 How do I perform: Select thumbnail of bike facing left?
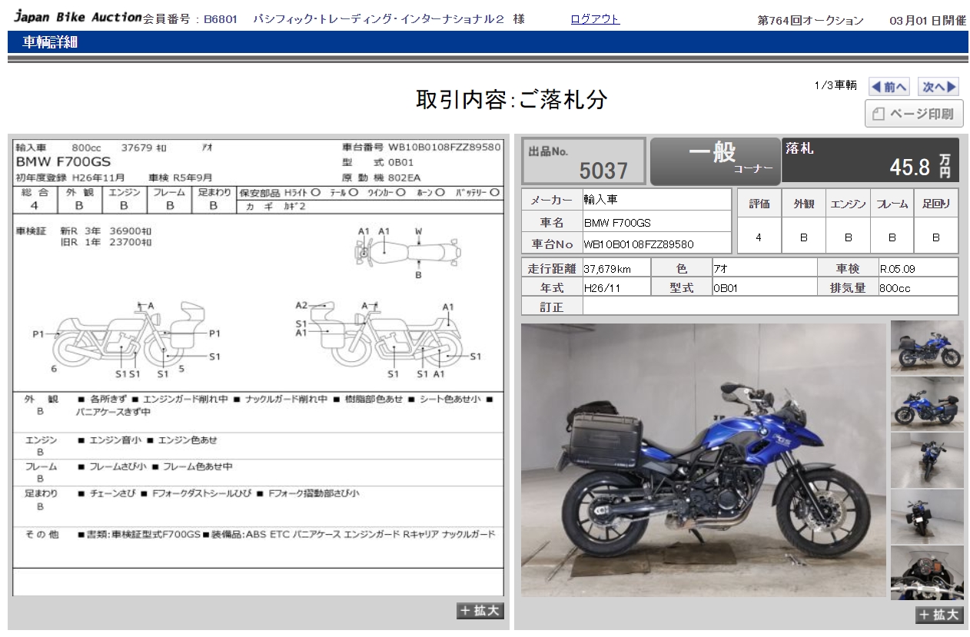[927, 403]
